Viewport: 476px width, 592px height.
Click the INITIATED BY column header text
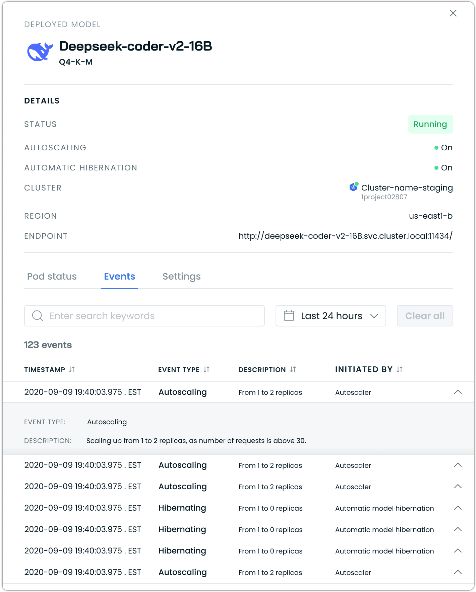coord(364,369)
